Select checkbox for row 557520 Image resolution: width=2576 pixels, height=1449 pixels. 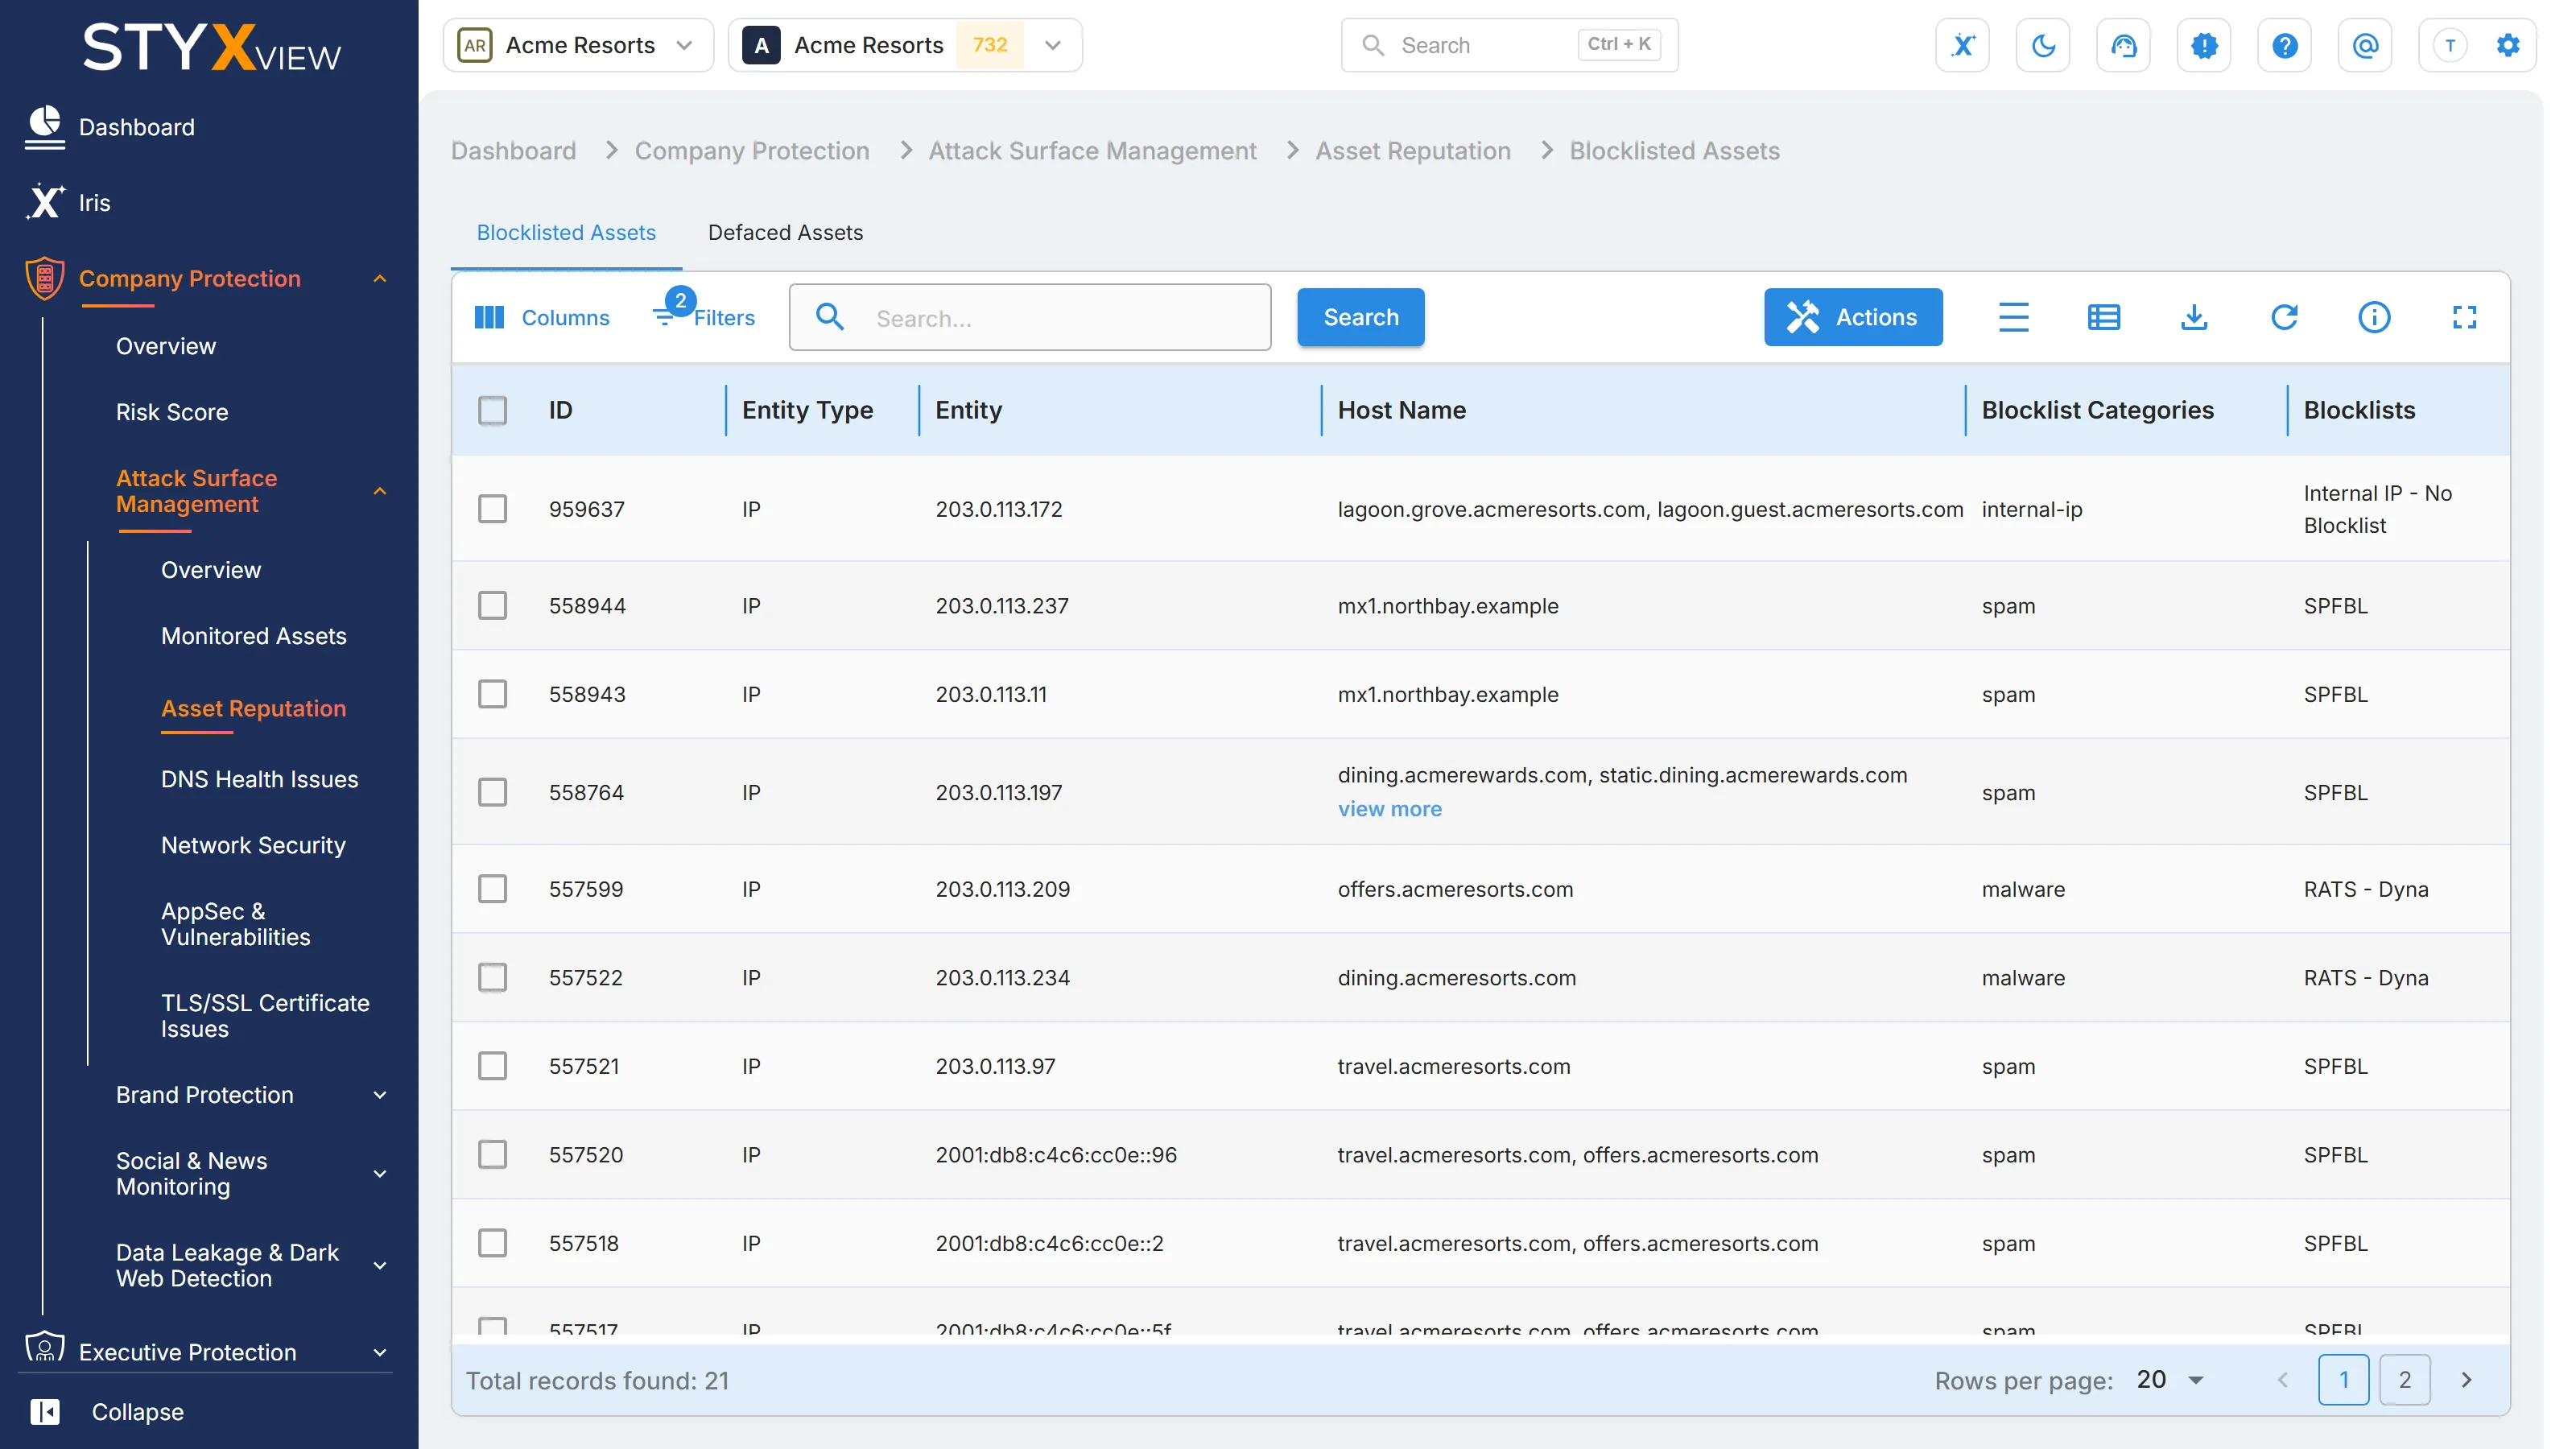click(492, 1154)
